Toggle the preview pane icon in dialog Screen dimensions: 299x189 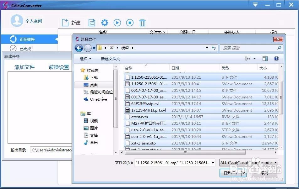tap(265, 58)
